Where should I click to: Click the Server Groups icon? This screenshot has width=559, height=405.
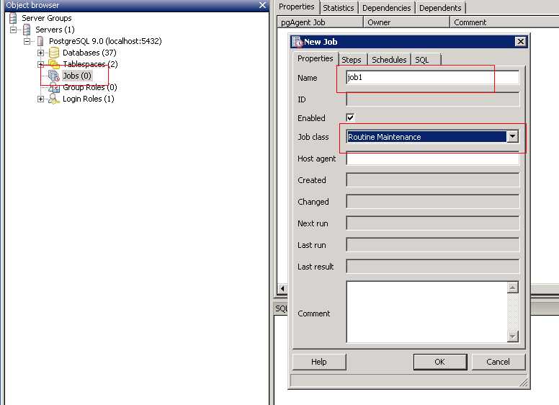point(13,18)
